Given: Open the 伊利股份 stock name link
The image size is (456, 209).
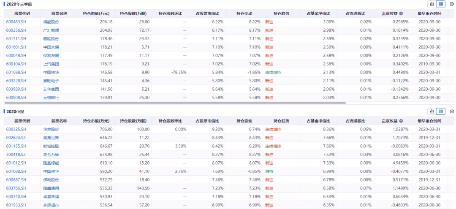Looking at the screenshot, I should click(x=51, y=179).
